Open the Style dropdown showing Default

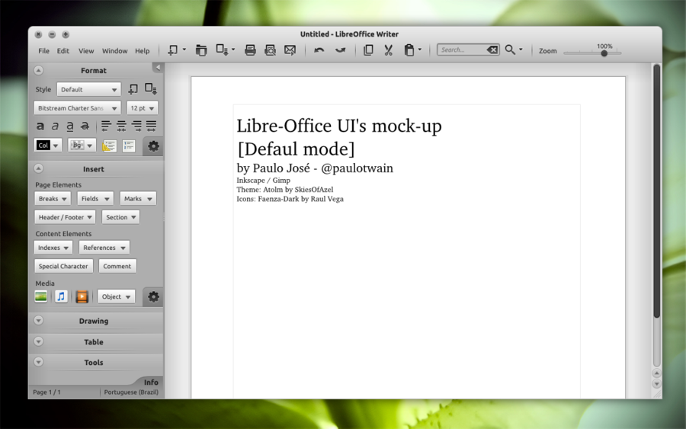click(x=88, y=89)
